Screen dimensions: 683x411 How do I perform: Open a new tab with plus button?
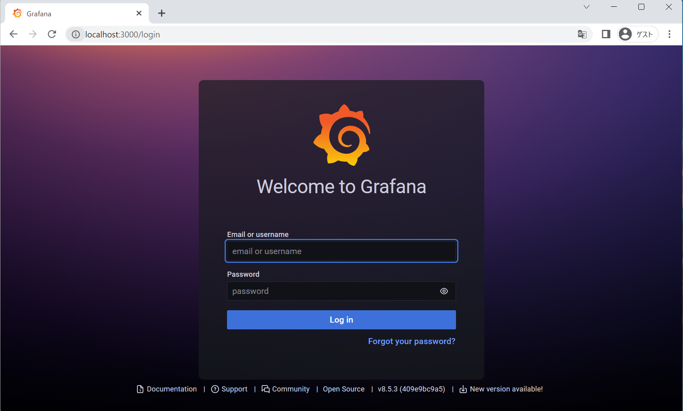(x=162, y=13)
